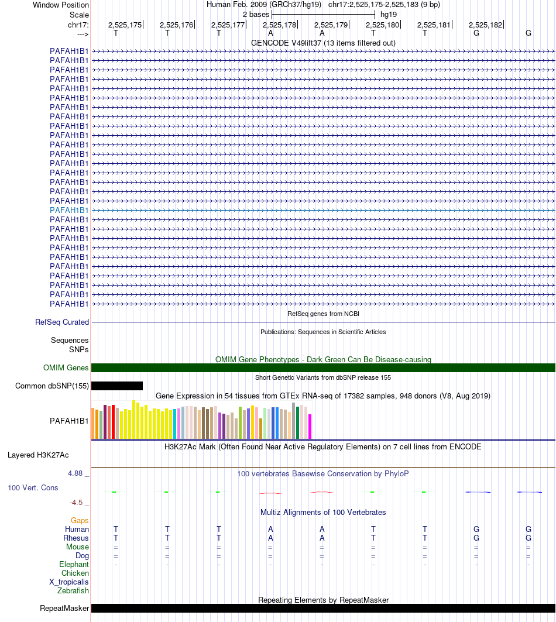Click the 'Scale' label in the ruler

(79, 15)
